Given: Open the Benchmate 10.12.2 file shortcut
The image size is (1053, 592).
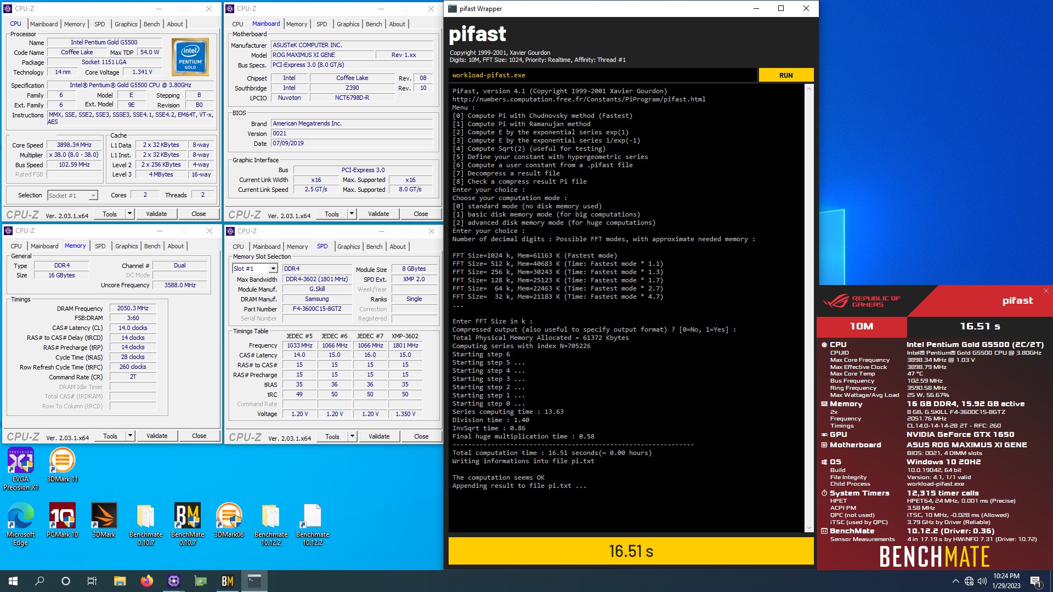Looking at the screenshot, I should point(313,524).
